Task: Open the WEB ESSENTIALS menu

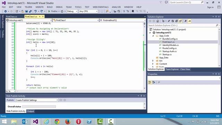Action: [x=101, y=7]
